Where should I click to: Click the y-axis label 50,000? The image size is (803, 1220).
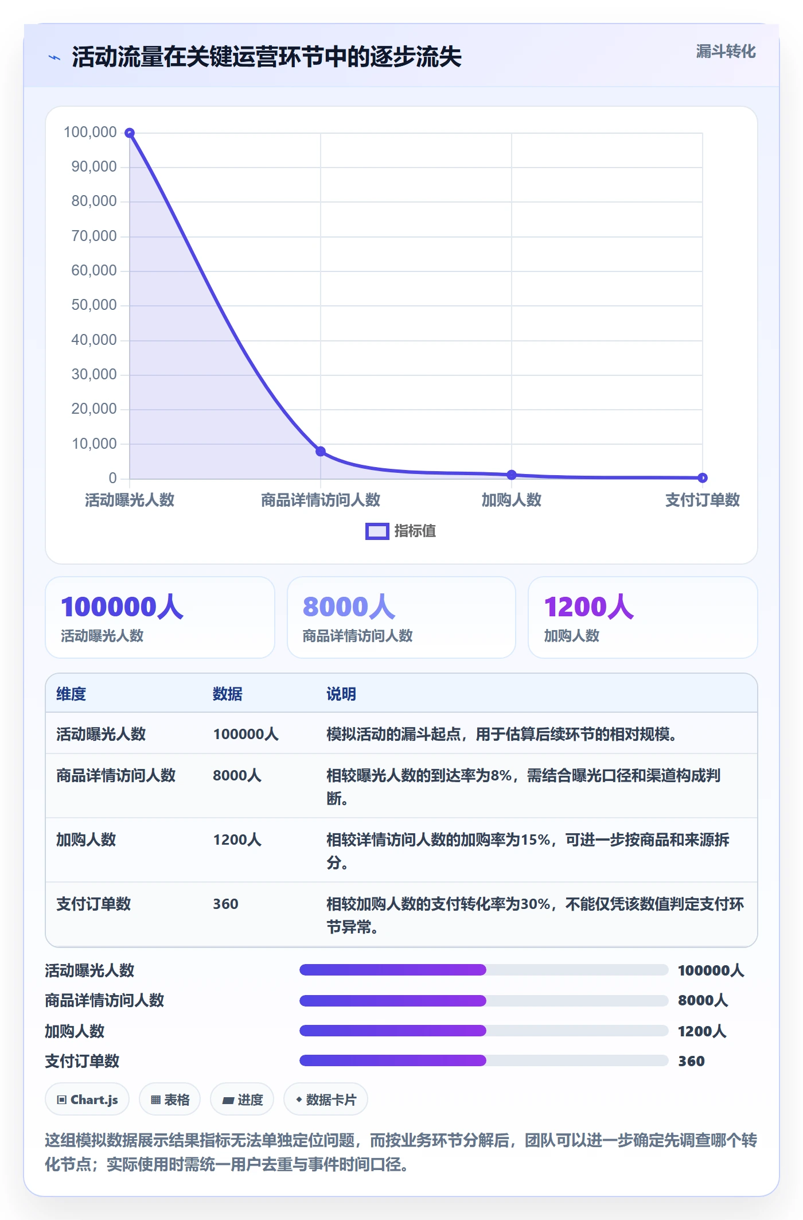94,305
